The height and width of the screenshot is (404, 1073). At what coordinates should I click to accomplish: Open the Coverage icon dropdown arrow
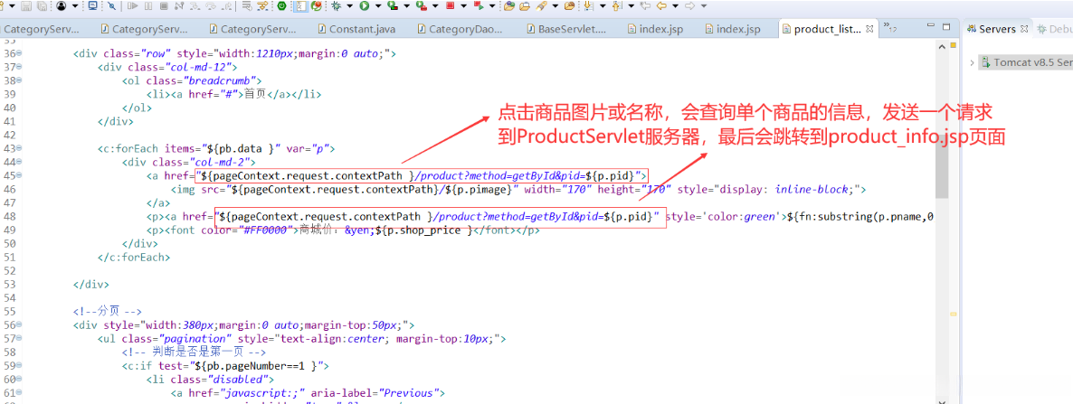(407, 5)
